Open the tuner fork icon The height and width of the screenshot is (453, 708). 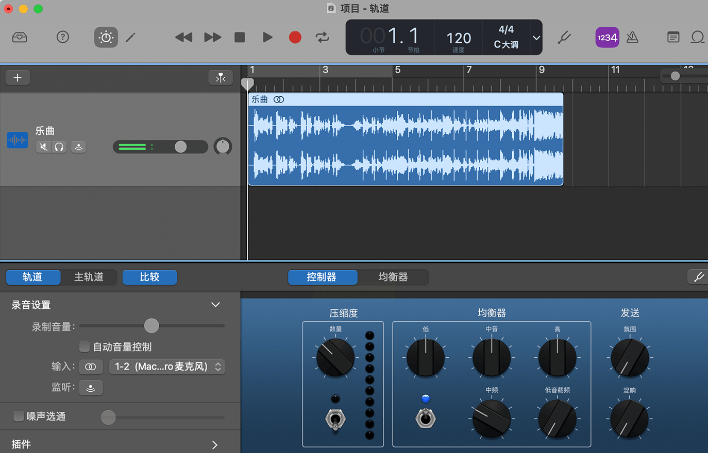tap(564, 37)
